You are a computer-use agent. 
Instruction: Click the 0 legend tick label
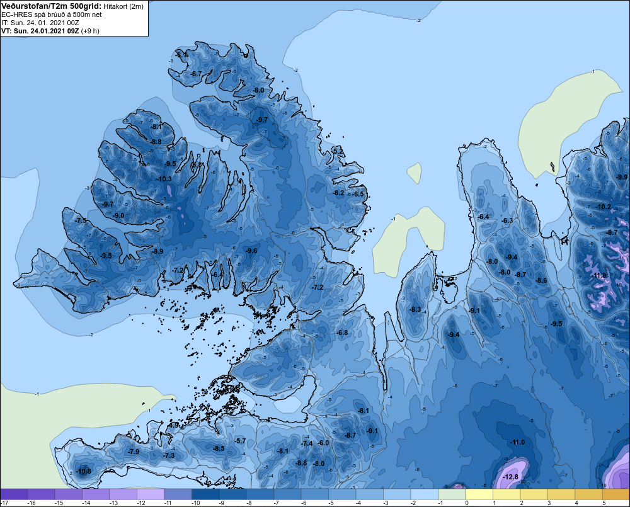[x=467, y=503]
